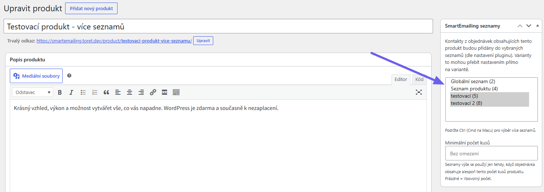Add a blockquote
The width and height of the screenshot is (544, 192).
pos(106,93)
